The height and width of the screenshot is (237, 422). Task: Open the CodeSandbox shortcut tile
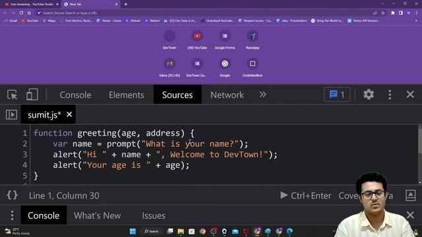(253, 67)
